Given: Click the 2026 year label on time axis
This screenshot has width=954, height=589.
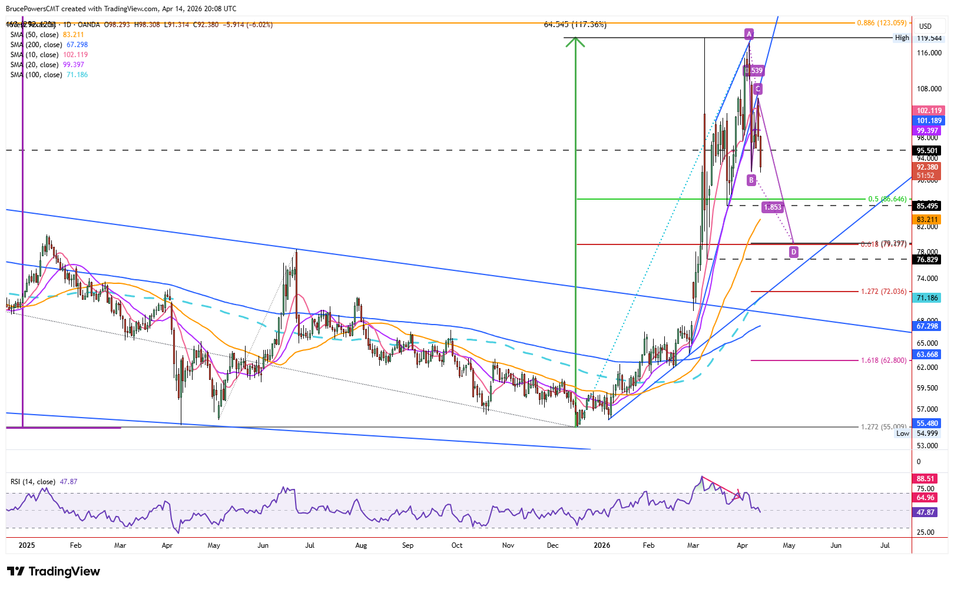Looking at the screenshot, I should click(x=602, y=545).
